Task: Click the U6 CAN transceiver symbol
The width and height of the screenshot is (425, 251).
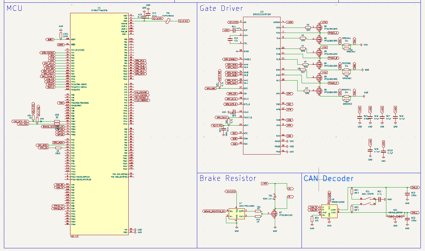Action: coord(329,211)
